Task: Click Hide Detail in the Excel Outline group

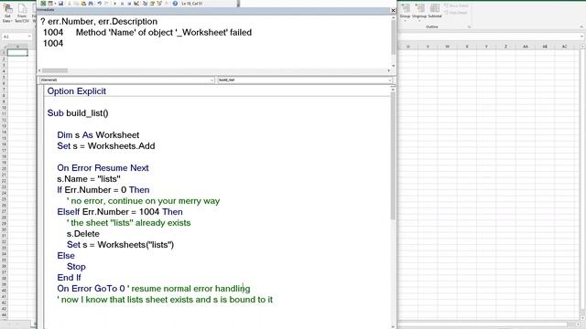Action: (x=456, y=13)
